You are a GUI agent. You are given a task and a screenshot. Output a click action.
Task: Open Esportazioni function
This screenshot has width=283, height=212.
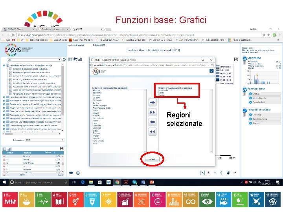[265, 102]
